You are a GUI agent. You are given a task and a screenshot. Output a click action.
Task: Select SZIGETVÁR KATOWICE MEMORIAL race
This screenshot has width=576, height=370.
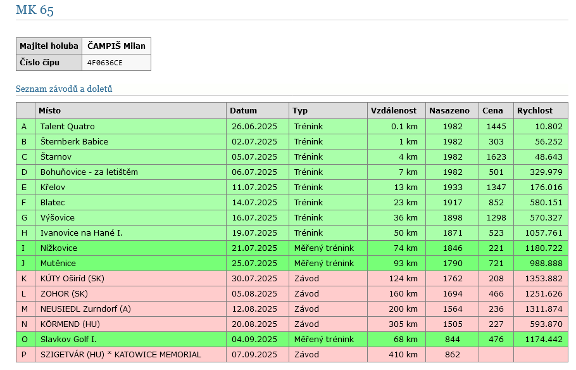(x=120, y=355)
